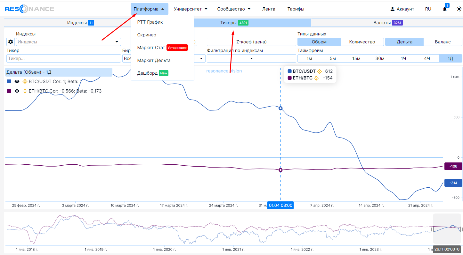Grab left handle of navigator range
Image resolution: width=463 pixels, height=255 pixels.
433,229
